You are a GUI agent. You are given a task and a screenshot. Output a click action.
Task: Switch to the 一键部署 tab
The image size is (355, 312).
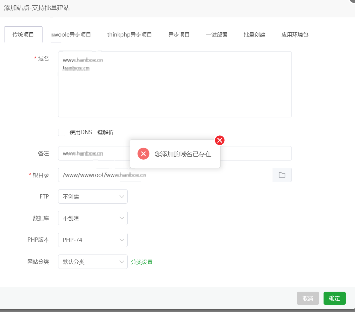coord(217,35)
